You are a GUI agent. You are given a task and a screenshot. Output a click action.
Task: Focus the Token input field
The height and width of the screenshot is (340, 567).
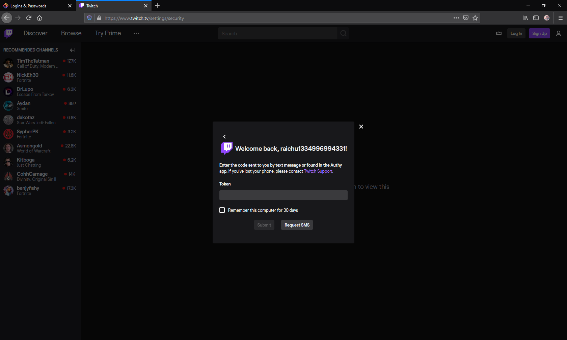(x=283, y=195)
